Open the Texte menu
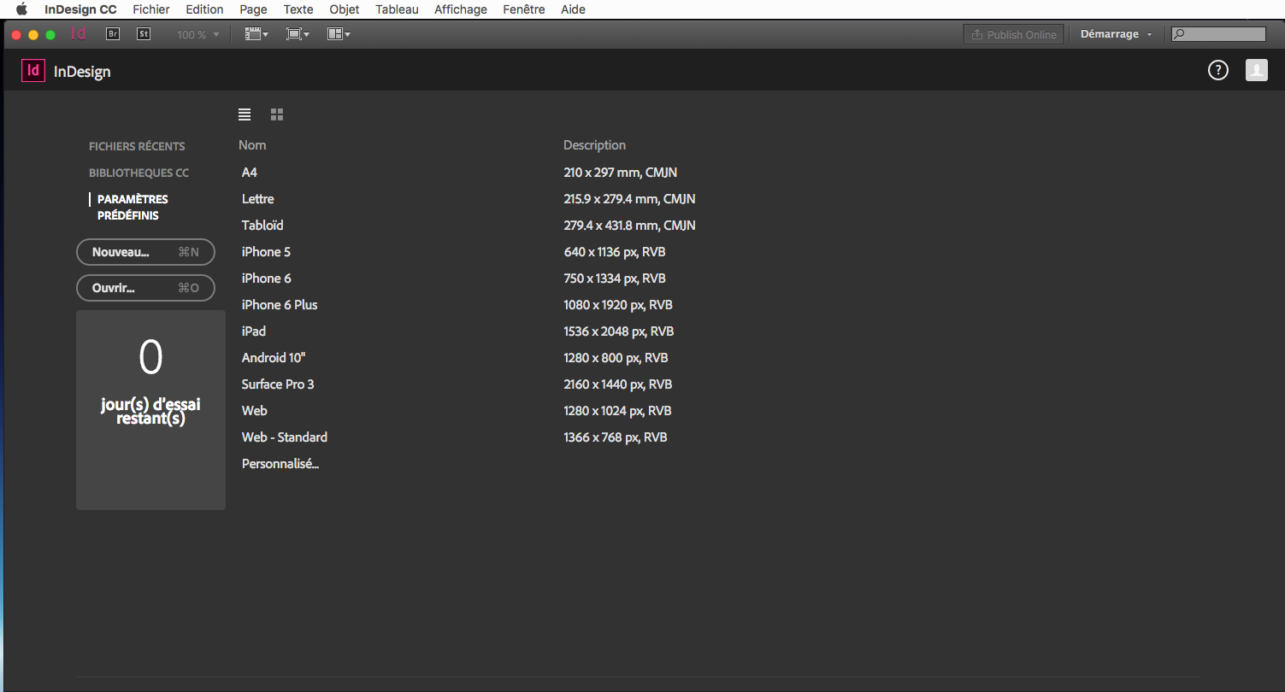Screen dimensions: 1285x692 pyautogui.click(x=298, y=9)
